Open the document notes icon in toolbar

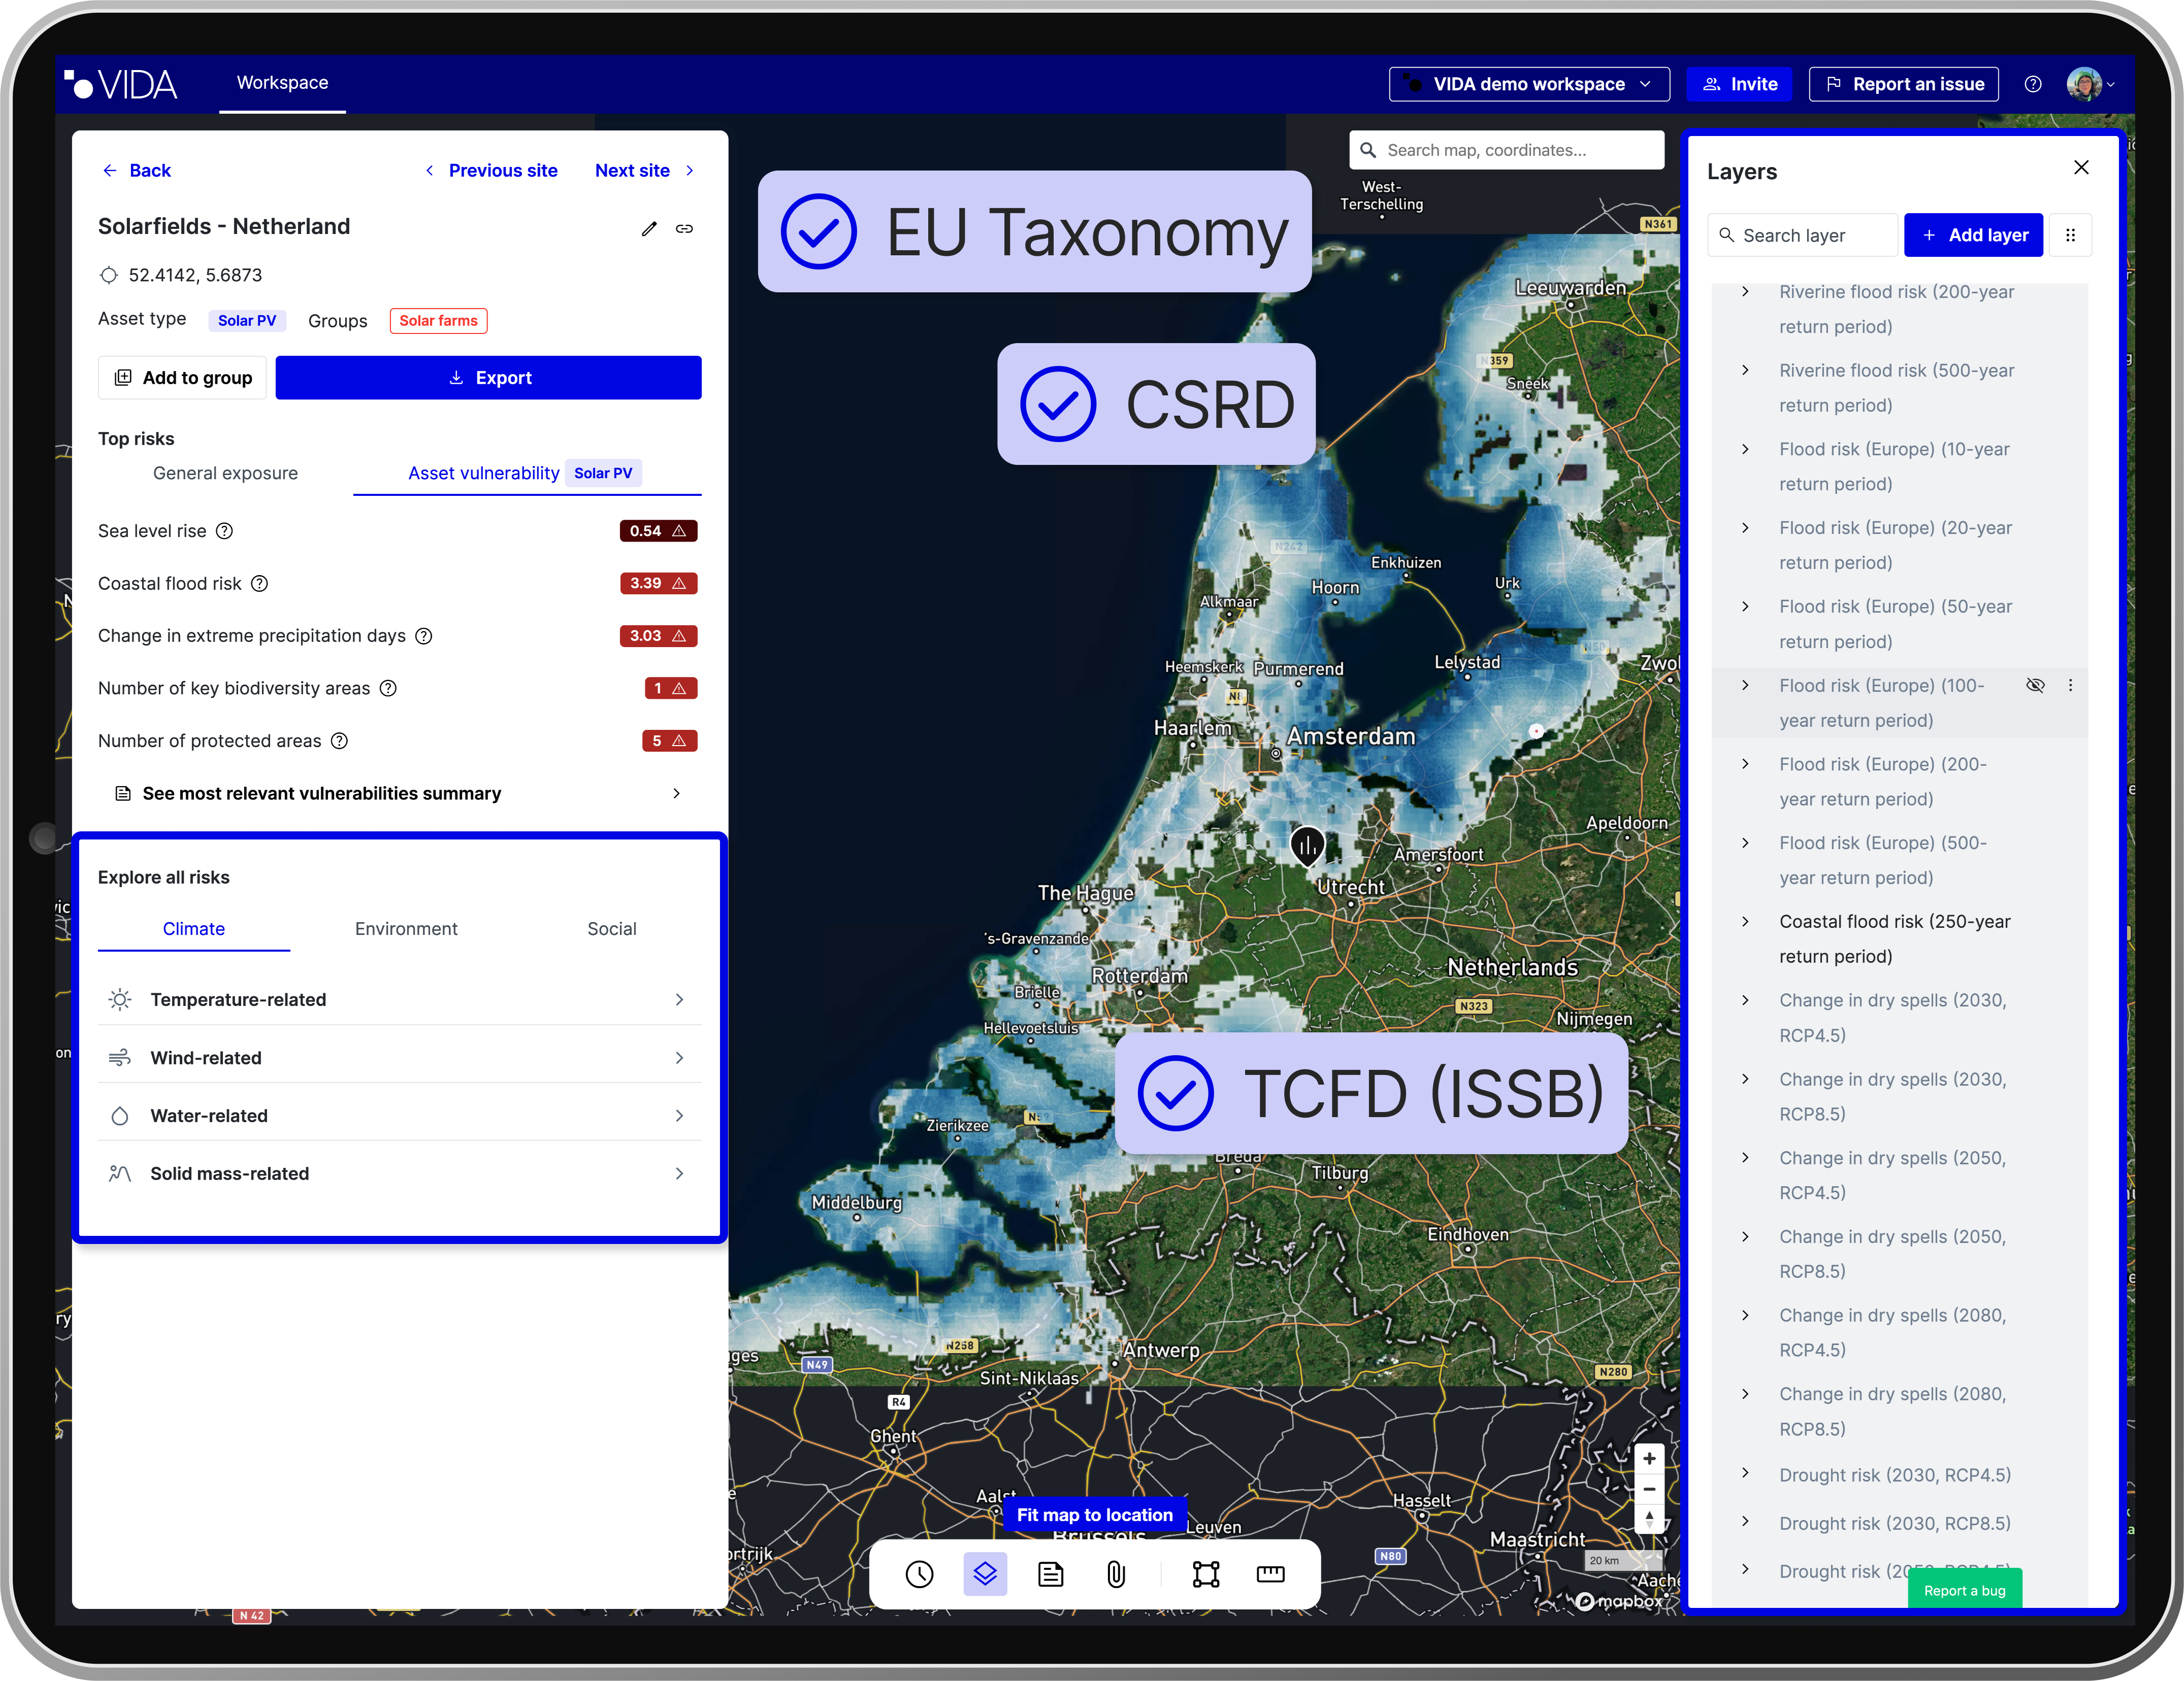(1050, 1574)
